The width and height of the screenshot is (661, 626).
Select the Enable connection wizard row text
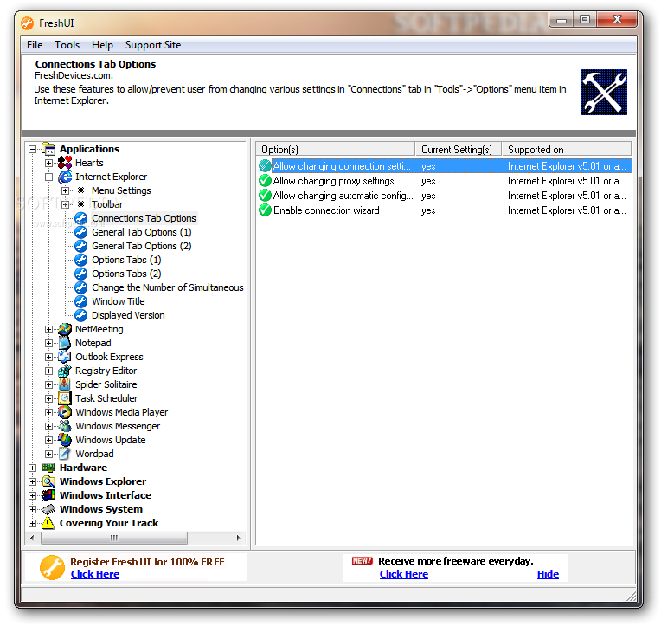(326, 210)
